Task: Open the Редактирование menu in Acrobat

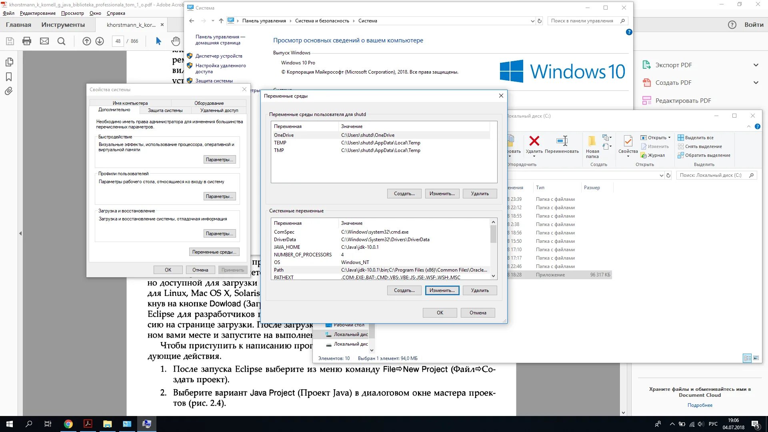Action: [38, 13]
